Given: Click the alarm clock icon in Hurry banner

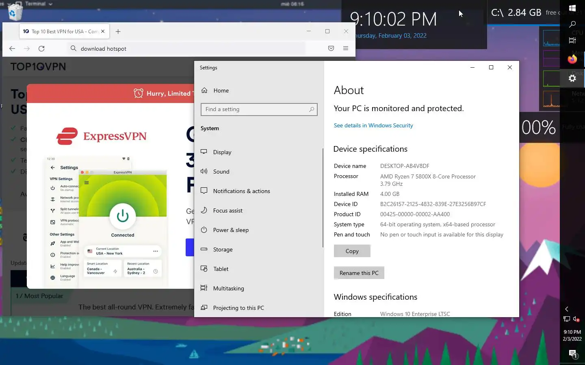Looking at the screenshot, I should (x=139, y=93).
